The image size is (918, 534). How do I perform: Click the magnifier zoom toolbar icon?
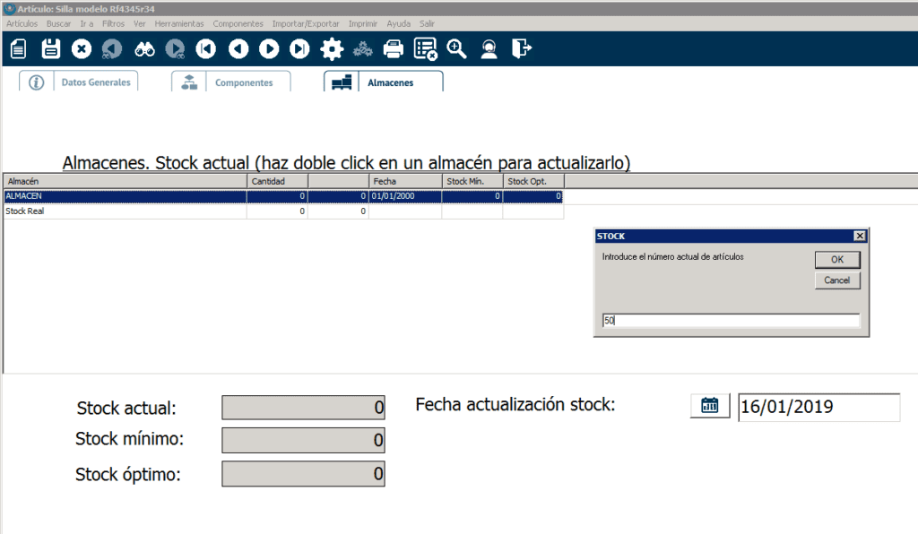click(x=457, y=49)
